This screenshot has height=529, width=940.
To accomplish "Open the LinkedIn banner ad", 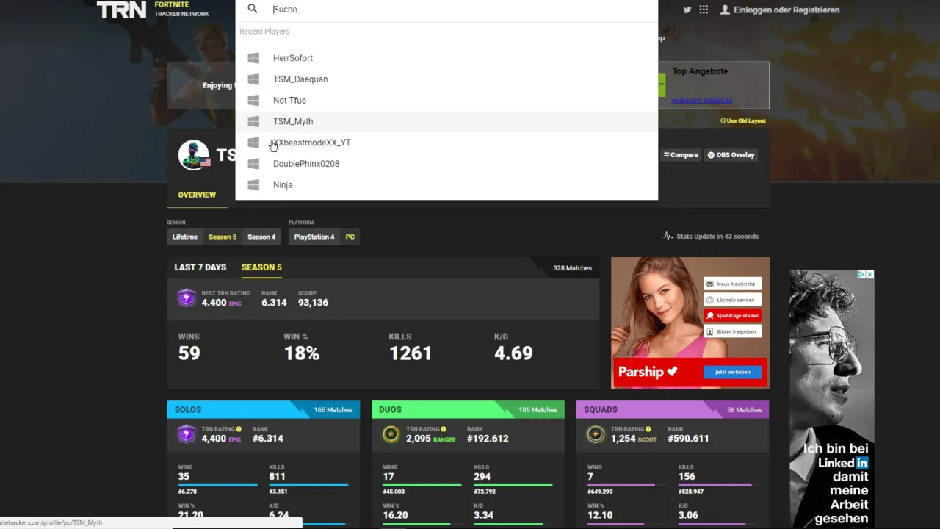I will pos(832,399).
